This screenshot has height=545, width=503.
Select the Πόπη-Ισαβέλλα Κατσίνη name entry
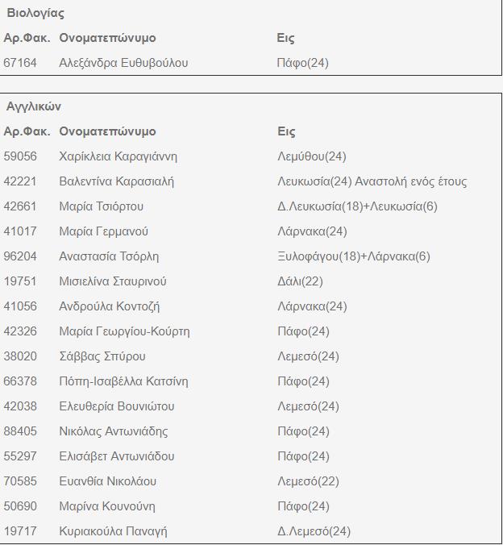(x=123, y=381)
